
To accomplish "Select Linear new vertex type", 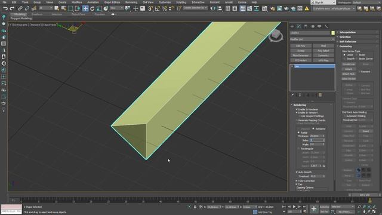I will [x=344, y=55].
